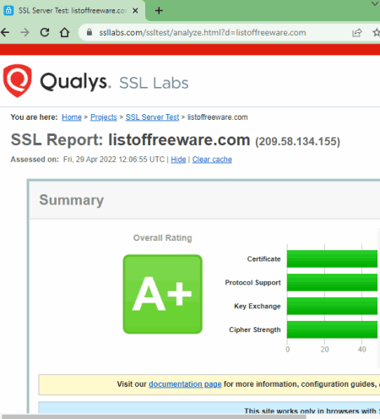The image size is (380, 419).
Task: Bookmark the page with the star icon
Action: pos(377,33)
